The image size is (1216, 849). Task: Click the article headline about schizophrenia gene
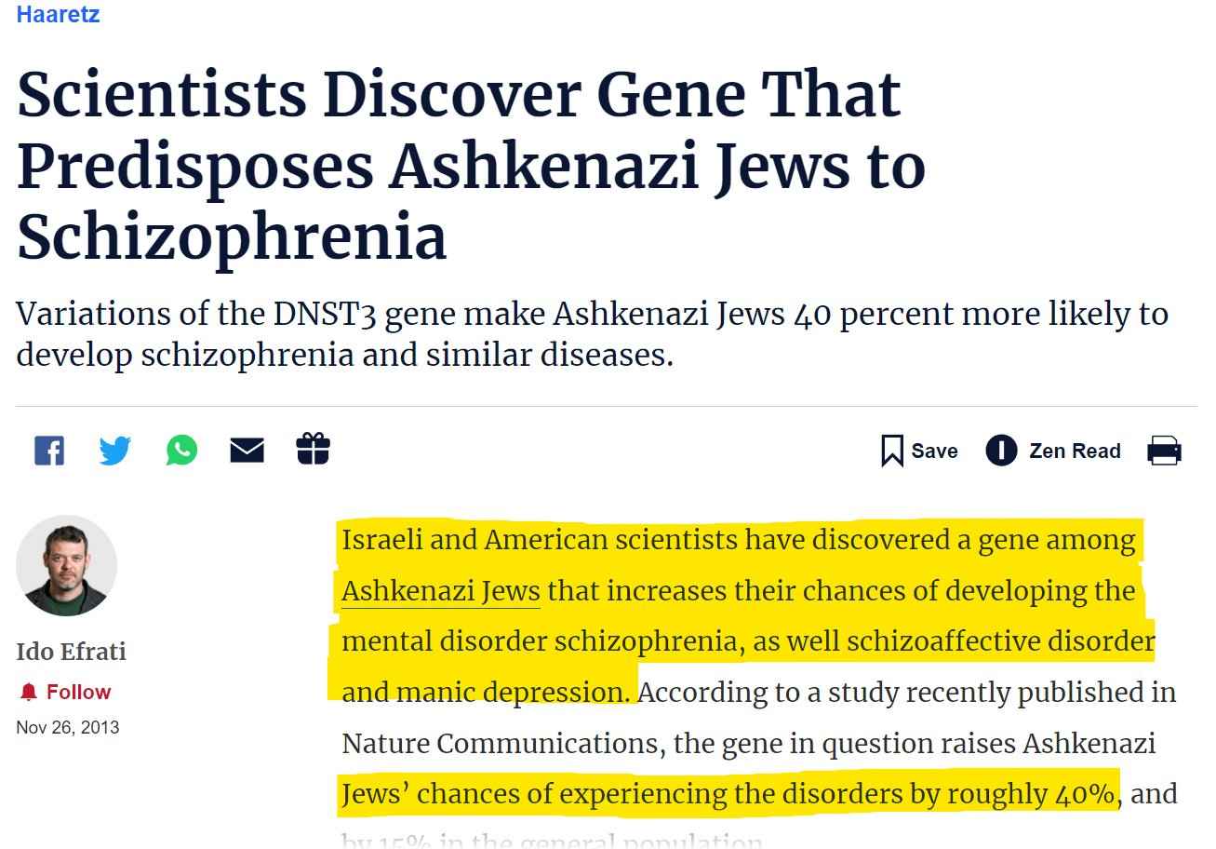(x=471, y=167)
